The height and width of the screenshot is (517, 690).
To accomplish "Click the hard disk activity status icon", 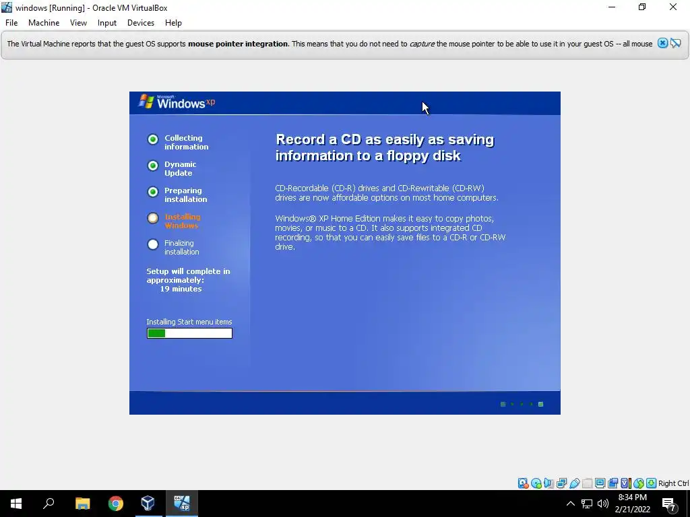I will click(523, 483).
